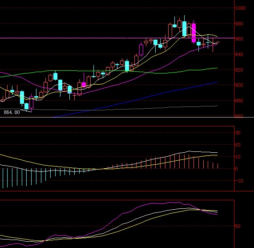
Task: Click the 50 label in bottom indicator panel
Action: click(x=238, y=226)
